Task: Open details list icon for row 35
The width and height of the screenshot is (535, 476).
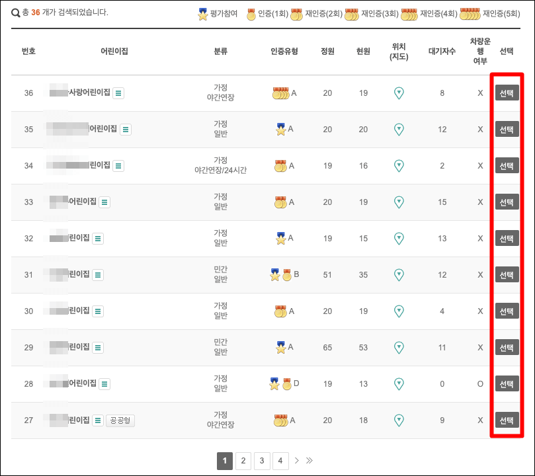Action: point(126,129)
